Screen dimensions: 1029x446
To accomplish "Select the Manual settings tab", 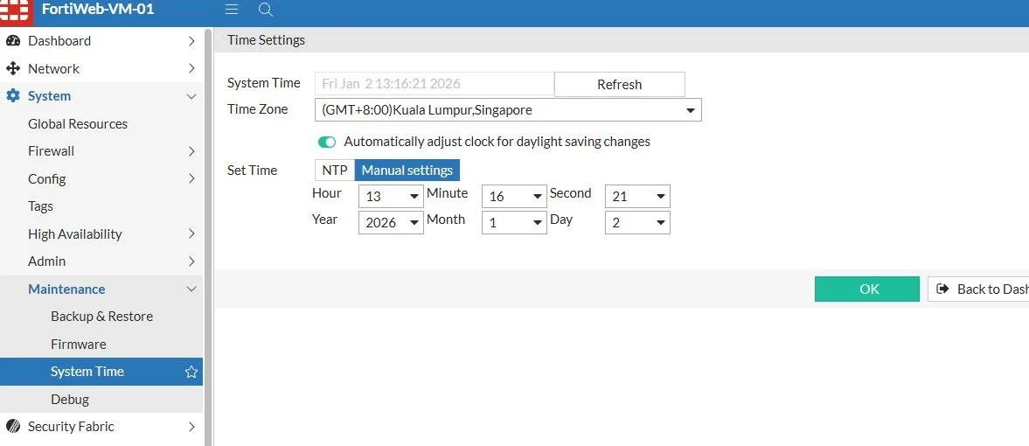I will coord(407,171).
